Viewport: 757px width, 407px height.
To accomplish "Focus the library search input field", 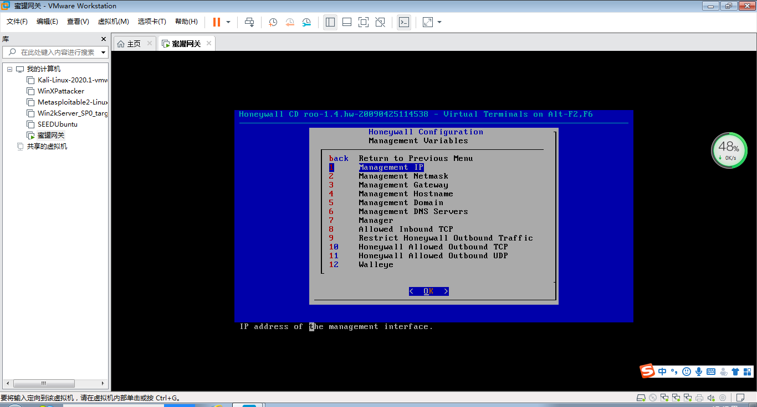I will [x=55, y=52].
